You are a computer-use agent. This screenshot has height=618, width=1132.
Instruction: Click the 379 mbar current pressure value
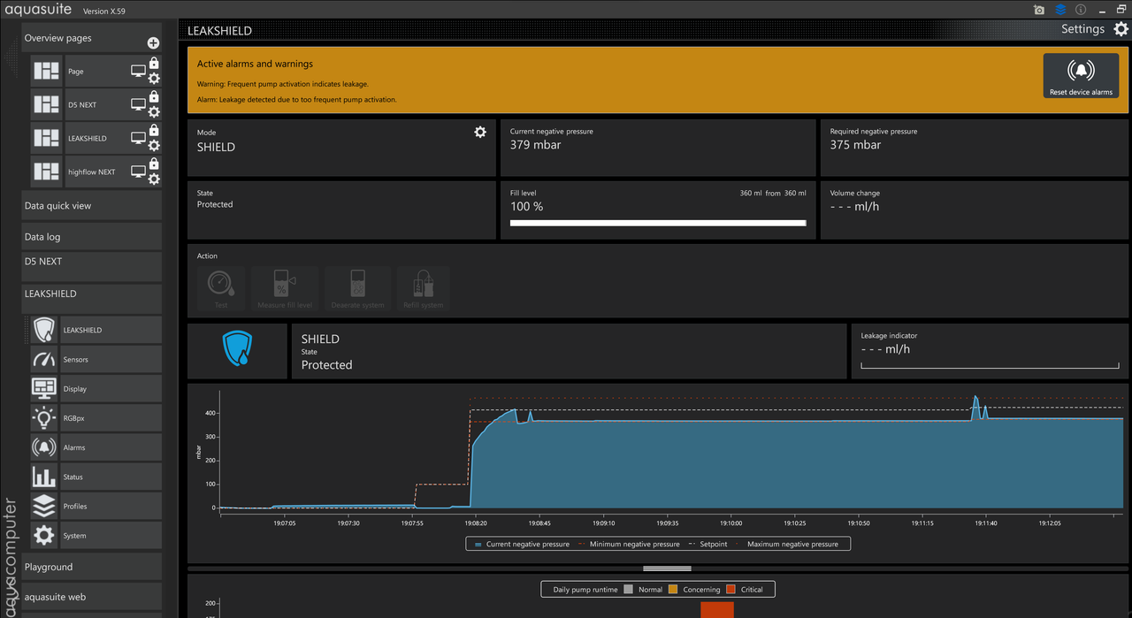[536, 145]
